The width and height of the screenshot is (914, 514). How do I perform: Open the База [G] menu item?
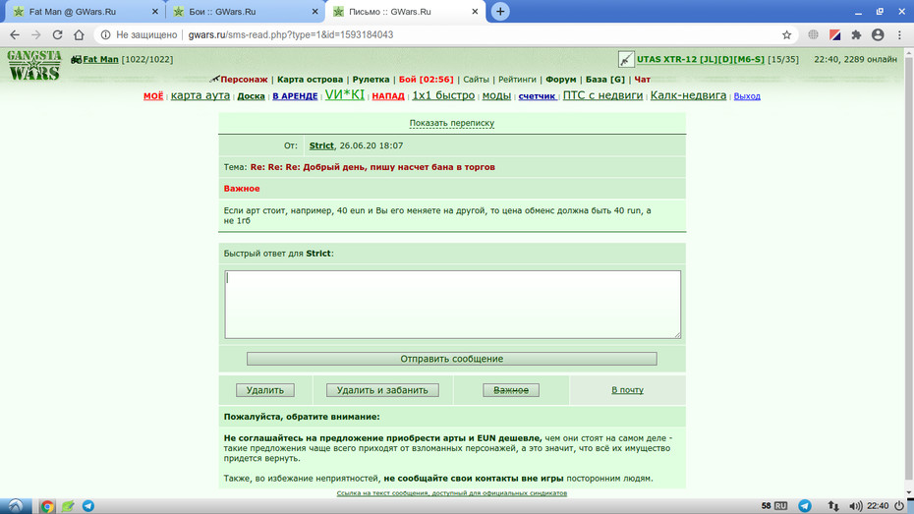[605, 80]
